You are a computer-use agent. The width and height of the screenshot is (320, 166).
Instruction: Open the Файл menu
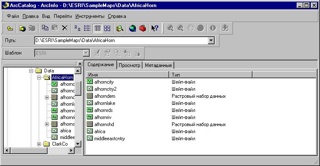click(13, 16)
